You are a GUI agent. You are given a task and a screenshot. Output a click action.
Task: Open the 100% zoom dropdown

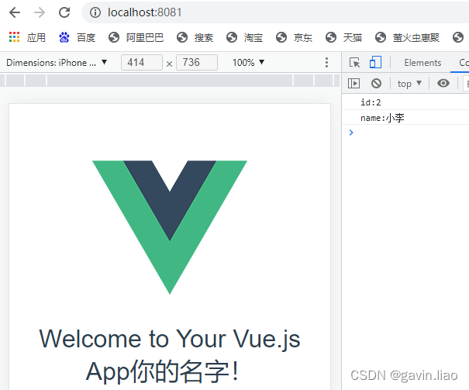coord(249,63)
